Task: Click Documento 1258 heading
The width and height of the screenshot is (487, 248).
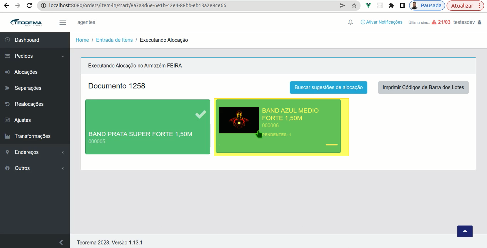Action: [117, 86]
